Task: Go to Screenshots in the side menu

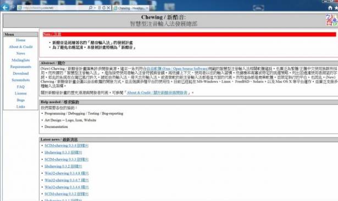Action: 21,80
